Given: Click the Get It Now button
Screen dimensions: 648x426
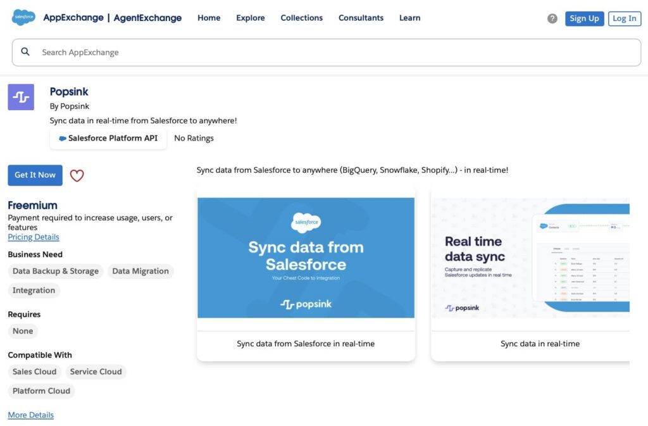Looking at the screenshot, I should coord(35,175).
